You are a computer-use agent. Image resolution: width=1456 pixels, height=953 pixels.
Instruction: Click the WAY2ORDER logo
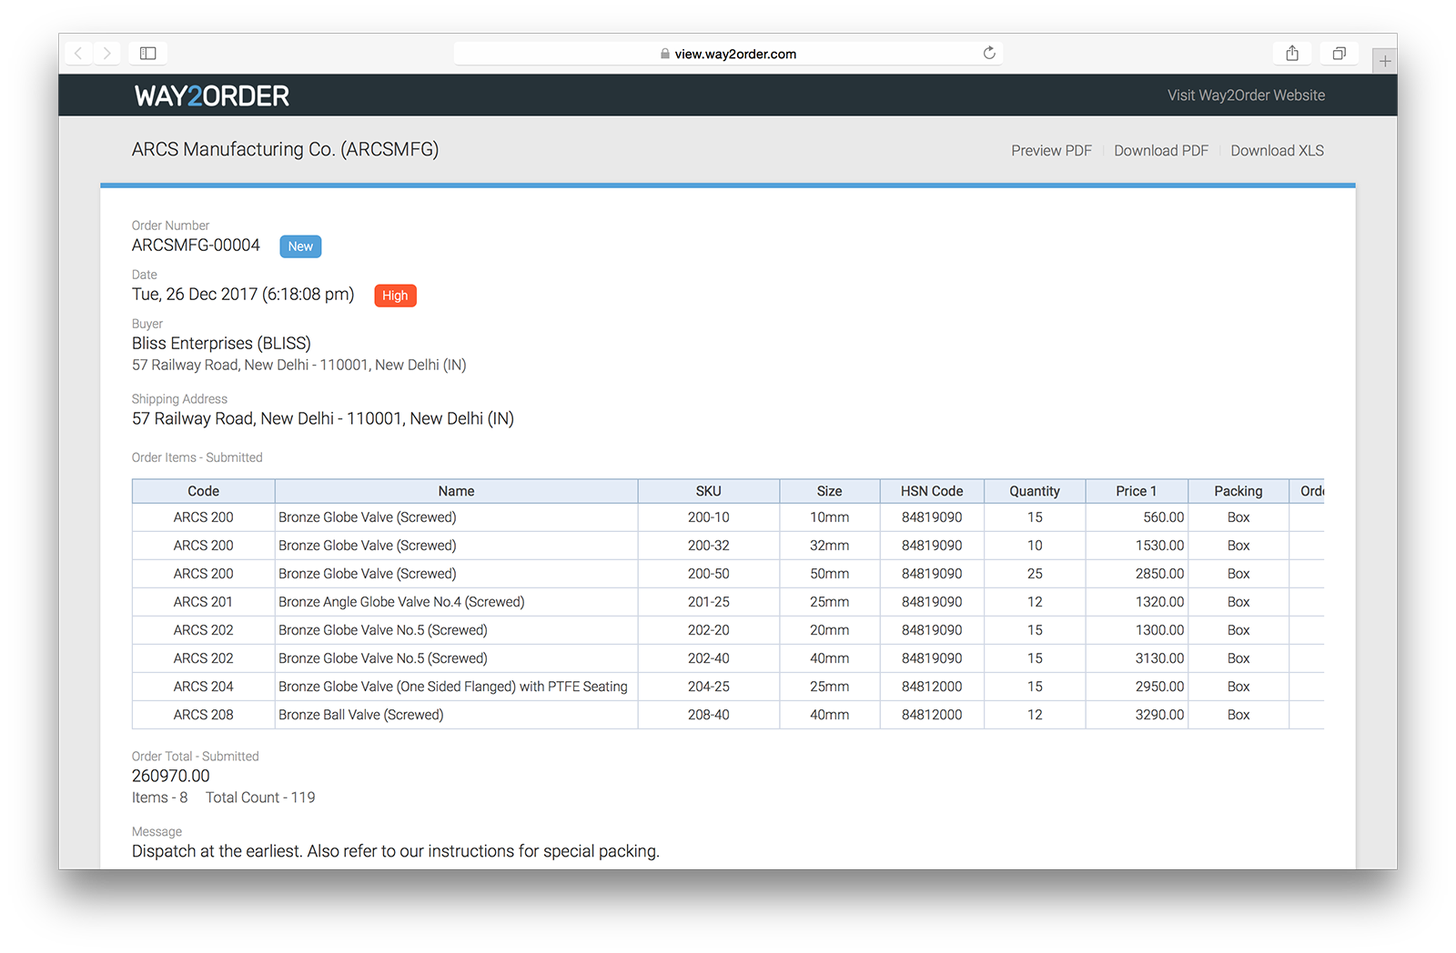click(212, 95)
